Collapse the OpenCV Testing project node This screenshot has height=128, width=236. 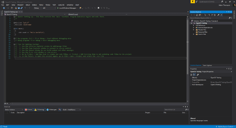point(192,23)
